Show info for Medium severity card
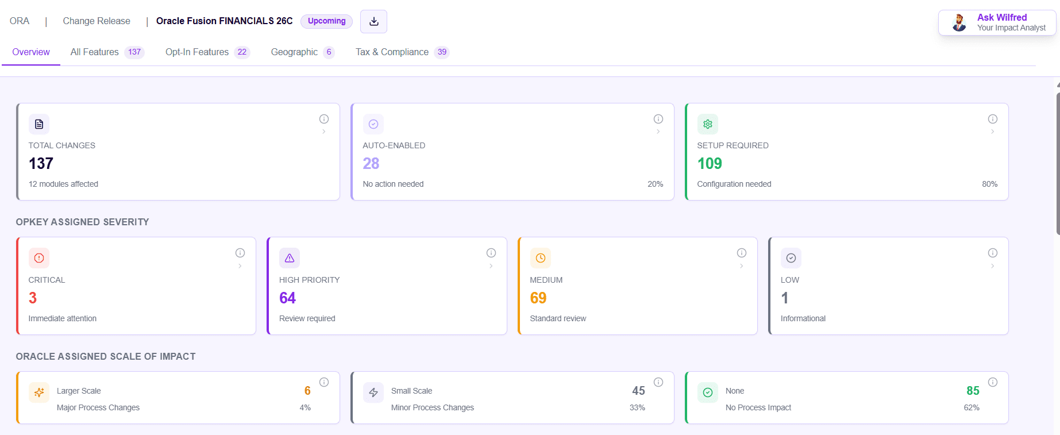The height and width of the screenshot is (435, 1060). [742, 253]
